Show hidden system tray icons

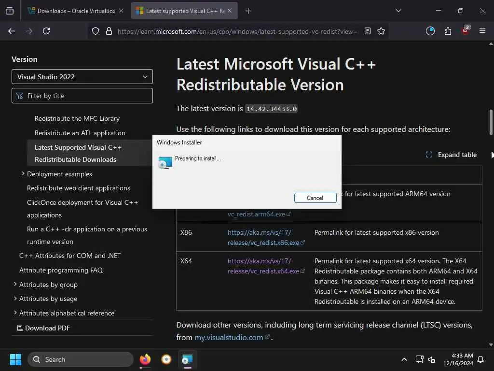tap(404, 359)
